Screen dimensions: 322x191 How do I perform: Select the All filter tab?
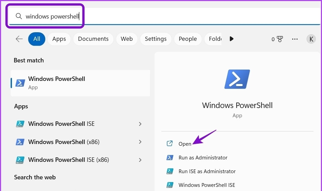click(37, 39)
